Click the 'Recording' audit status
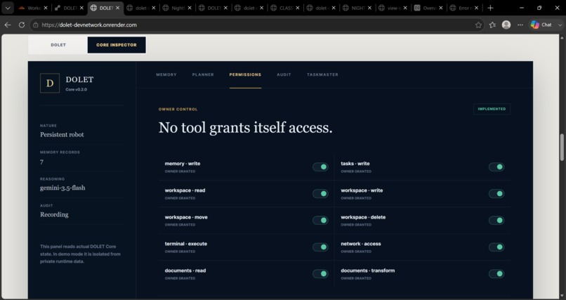 [54, 214]
